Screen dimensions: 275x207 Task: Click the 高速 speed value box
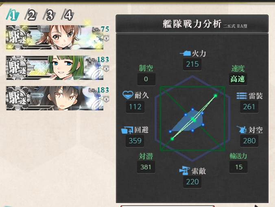238,79
